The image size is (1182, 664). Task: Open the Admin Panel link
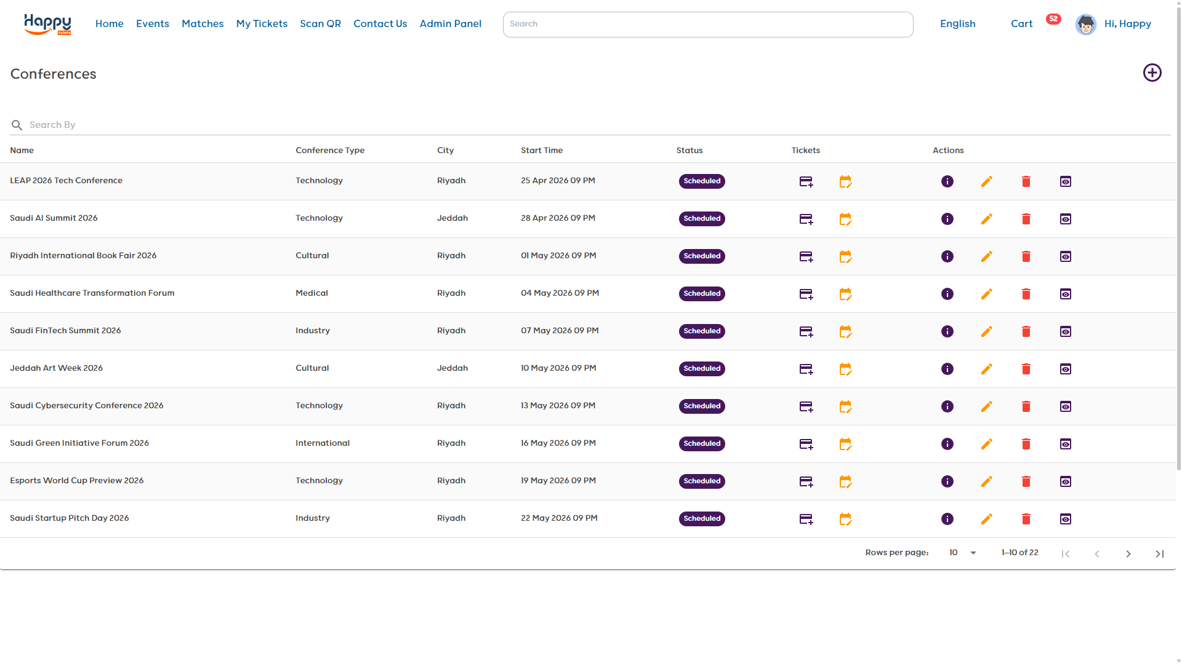pyautogui.click(x=451, y=24)
